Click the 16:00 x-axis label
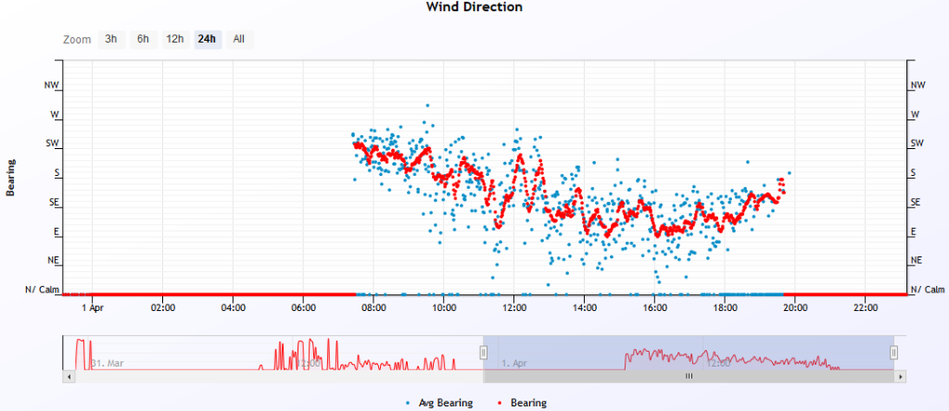 coord(654,307)
